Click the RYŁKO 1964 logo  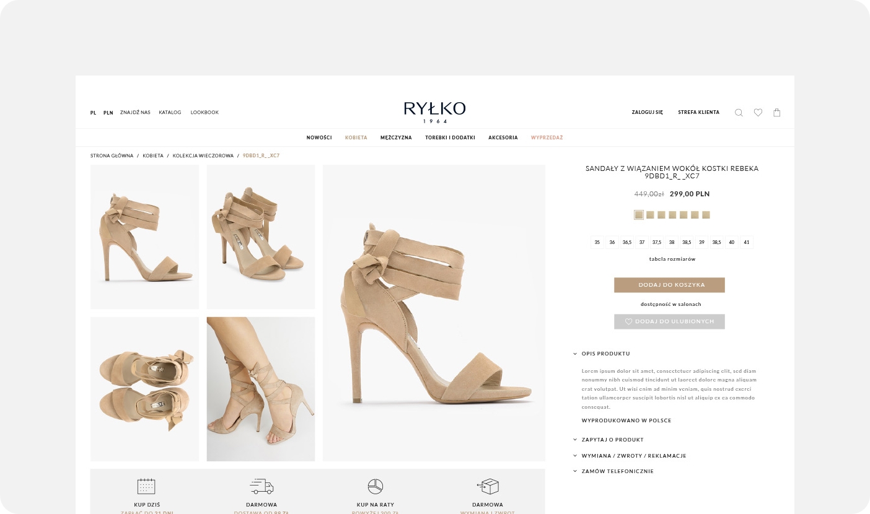434,112
